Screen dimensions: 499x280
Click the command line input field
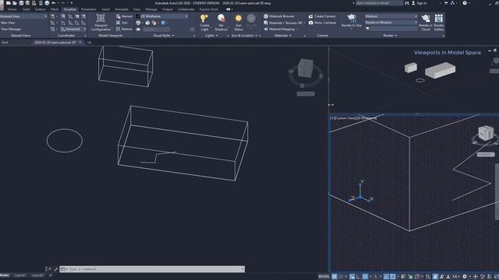pyautogui.click(x=153, y=269)
